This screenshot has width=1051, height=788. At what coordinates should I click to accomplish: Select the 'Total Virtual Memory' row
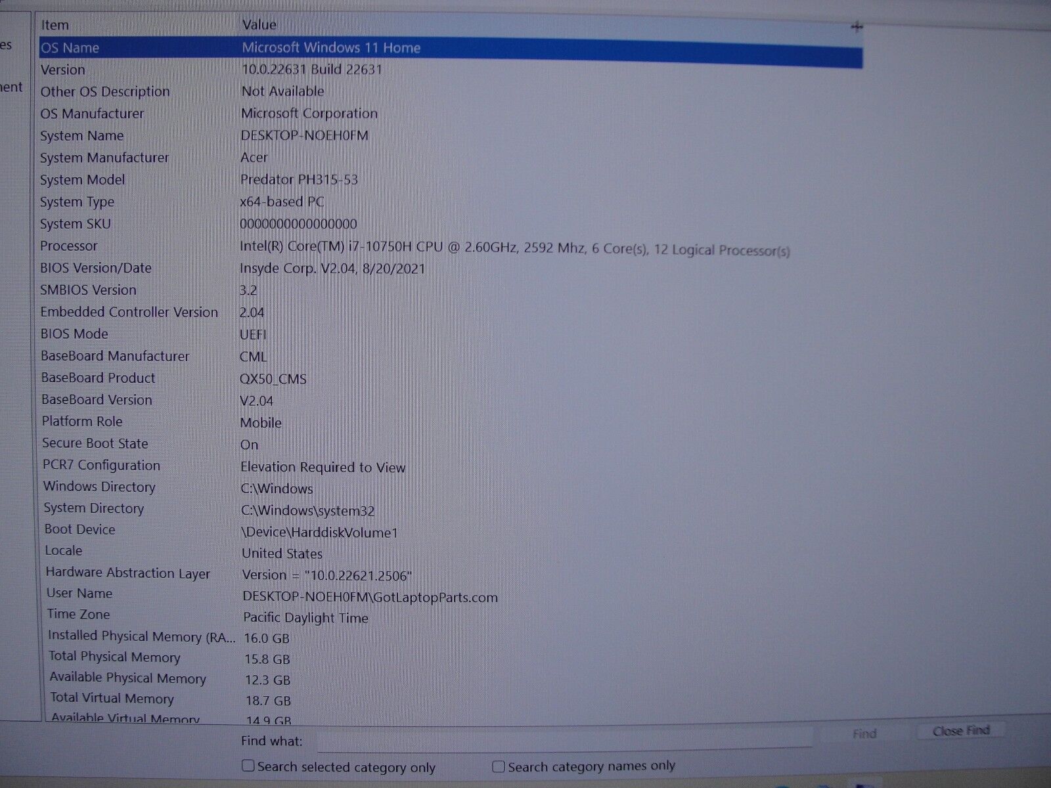[x=451, y=699]
